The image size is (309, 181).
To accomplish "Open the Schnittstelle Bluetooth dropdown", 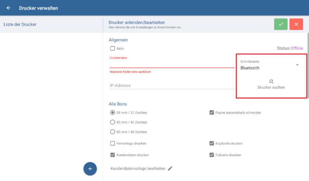I will [x=269, y=65].
